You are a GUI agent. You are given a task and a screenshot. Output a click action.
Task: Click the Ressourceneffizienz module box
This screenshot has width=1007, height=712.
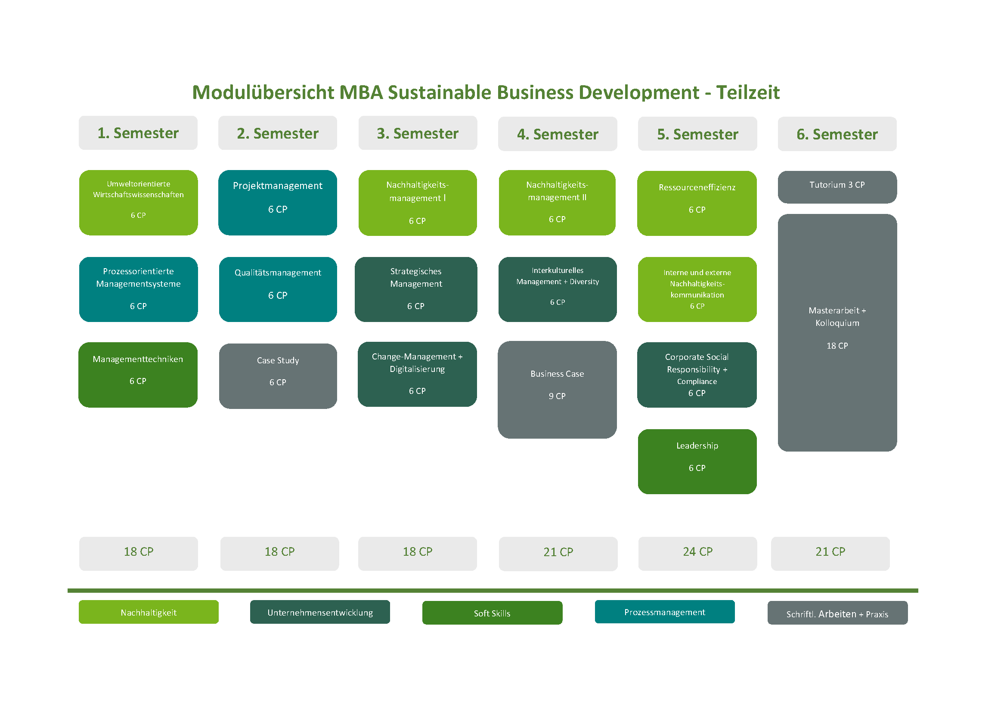[697, 204]
